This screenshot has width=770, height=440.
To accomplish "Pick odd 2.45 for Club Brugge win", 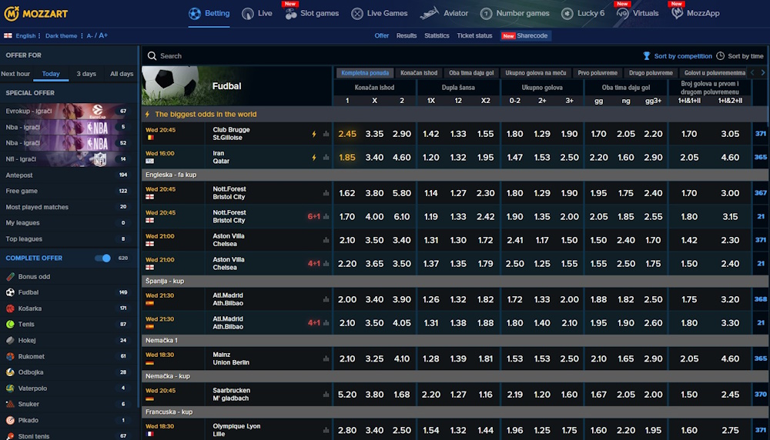I will coord(347,134).
